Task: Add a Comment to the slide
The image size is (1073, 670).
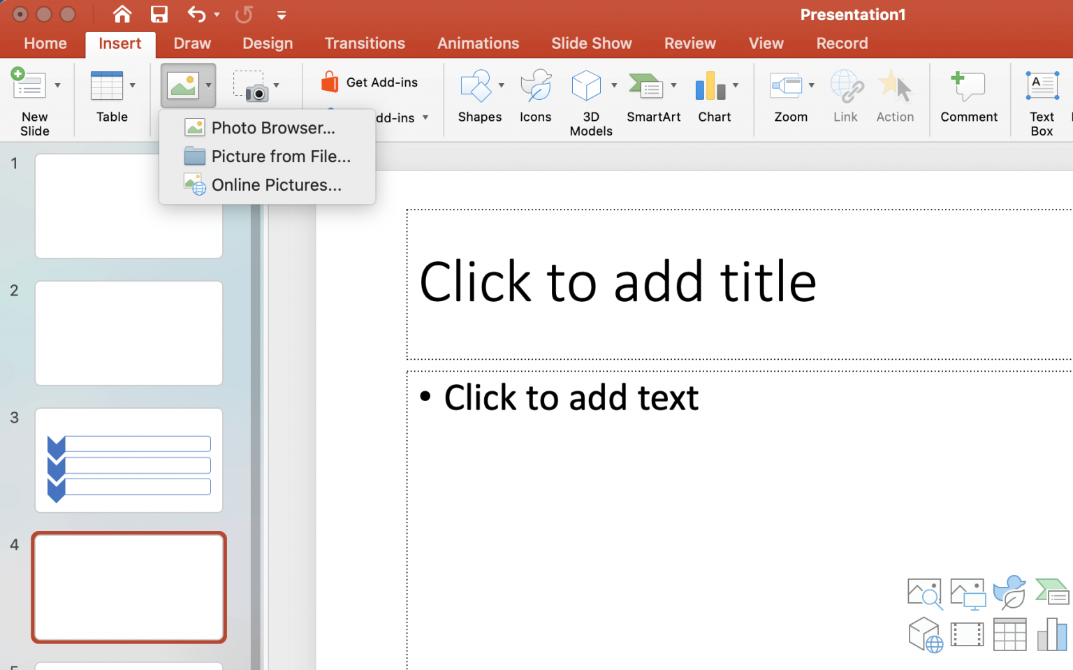Action: pos(969,98)
